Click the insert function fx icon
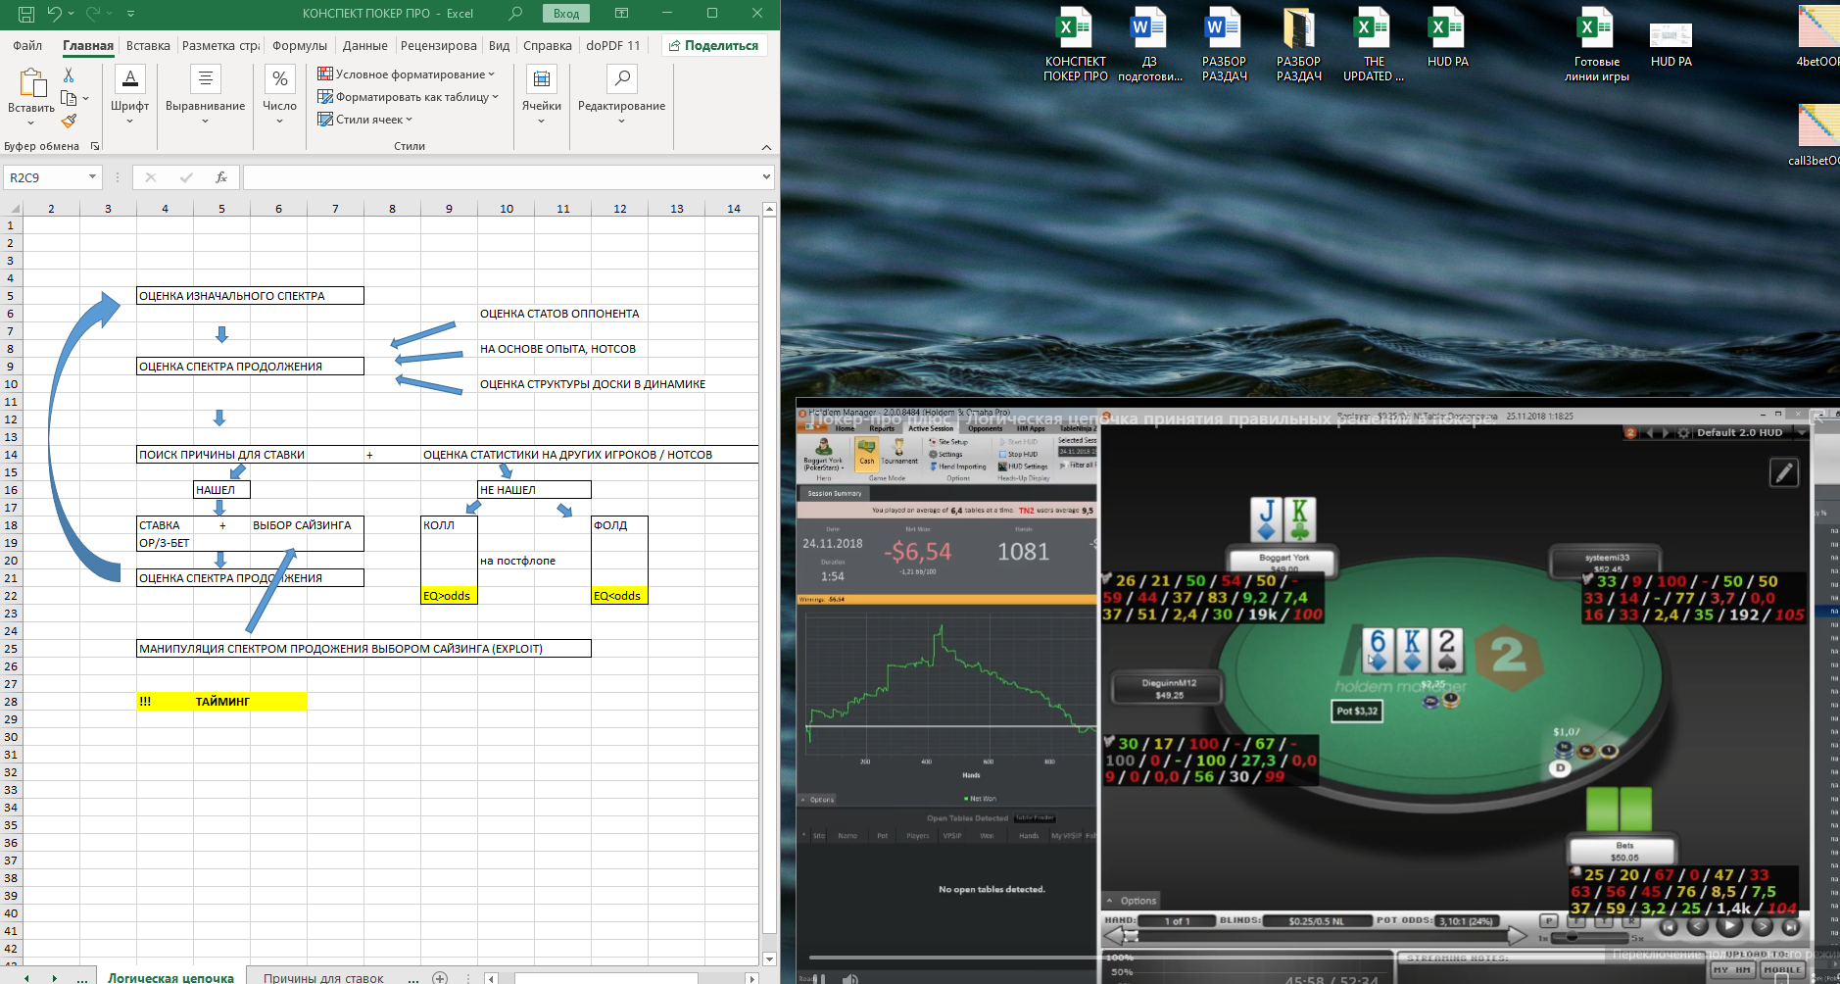Image resolution: width=1840 pixels, height=984 pixels. [x=221, y=177]
